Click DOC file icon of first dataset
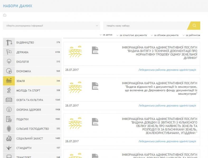The image size is (208, 158). point(95,50)
